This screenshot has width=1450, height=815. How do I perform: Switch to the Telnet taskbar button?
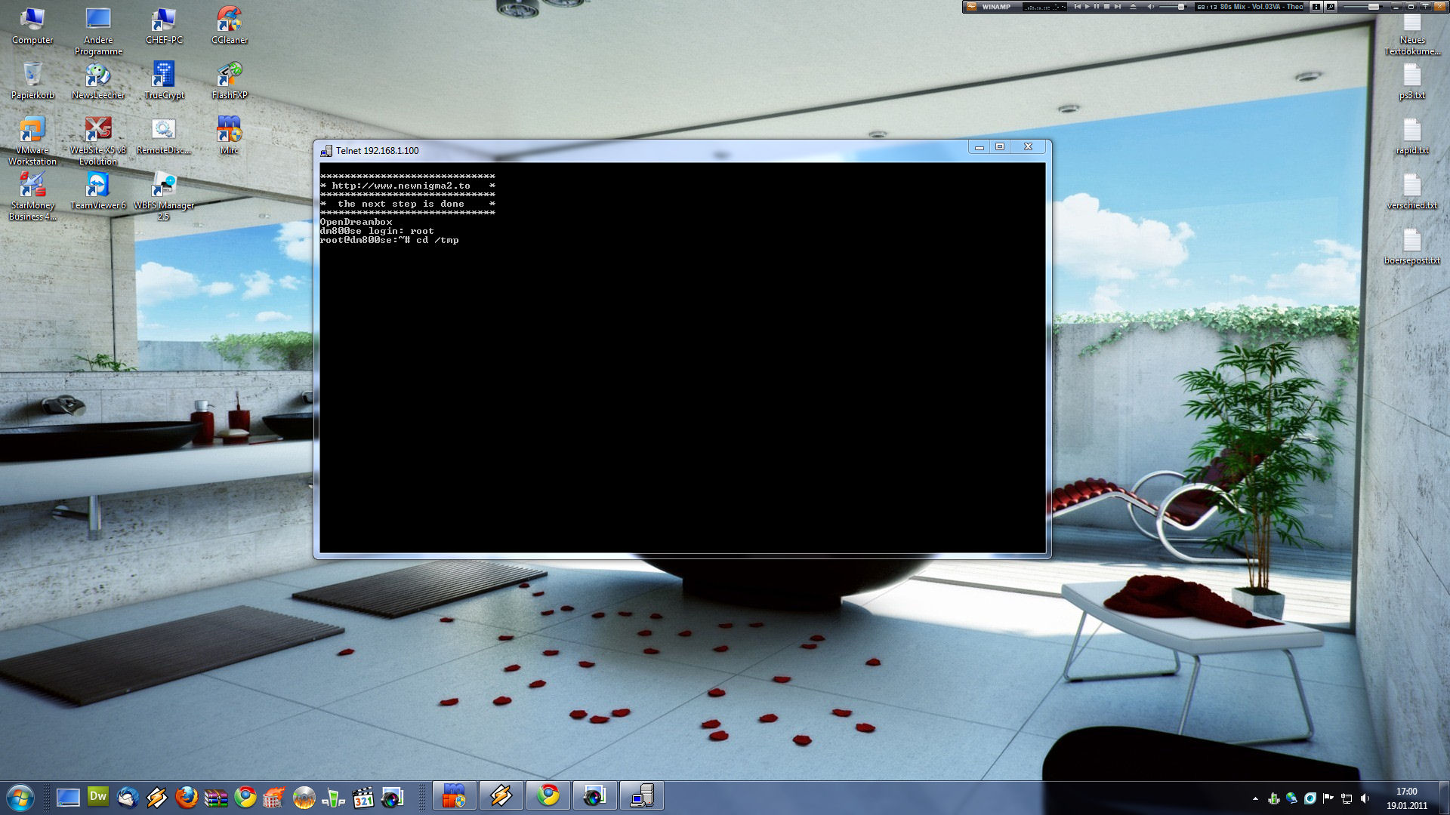point(642,795)
